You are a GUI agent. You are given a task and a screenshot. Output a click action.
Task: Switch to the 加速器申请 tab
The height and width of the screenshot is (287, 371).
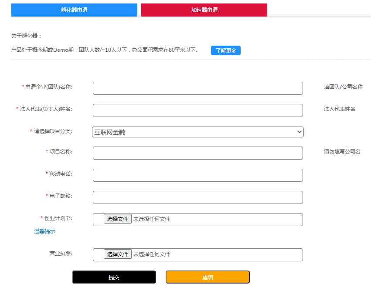[x=204, y=10]
